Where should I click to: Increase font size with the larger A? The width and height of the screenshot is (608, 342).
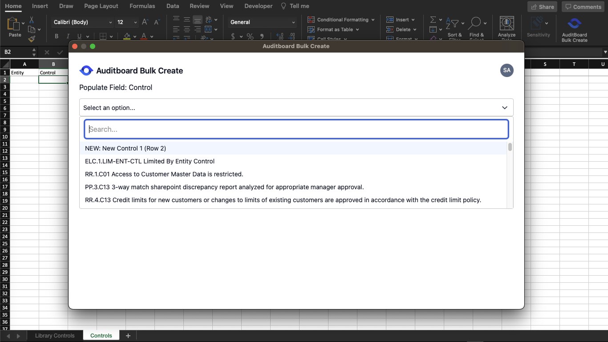point(145,22)
